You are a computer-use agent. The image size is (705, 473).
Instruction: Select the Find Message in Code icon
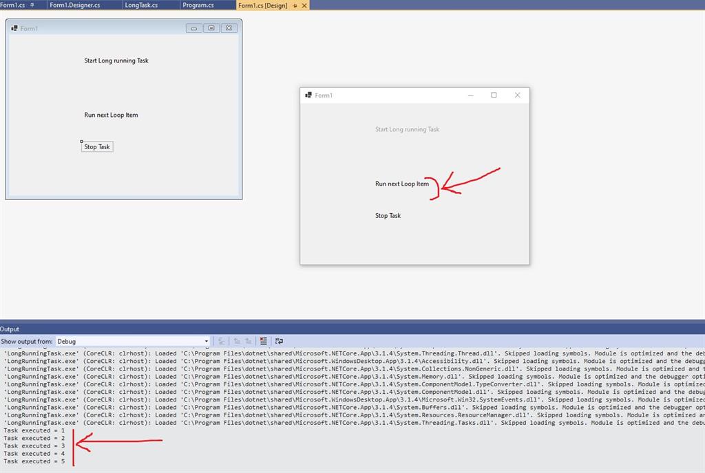(x=220, y=341)
